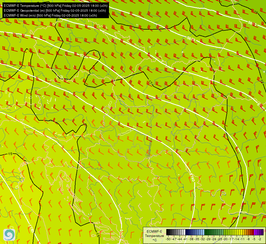The image size is (266, 244).
Task: Click the ECMWF-E Temperature °C legend title
Action: coord(155,236)
